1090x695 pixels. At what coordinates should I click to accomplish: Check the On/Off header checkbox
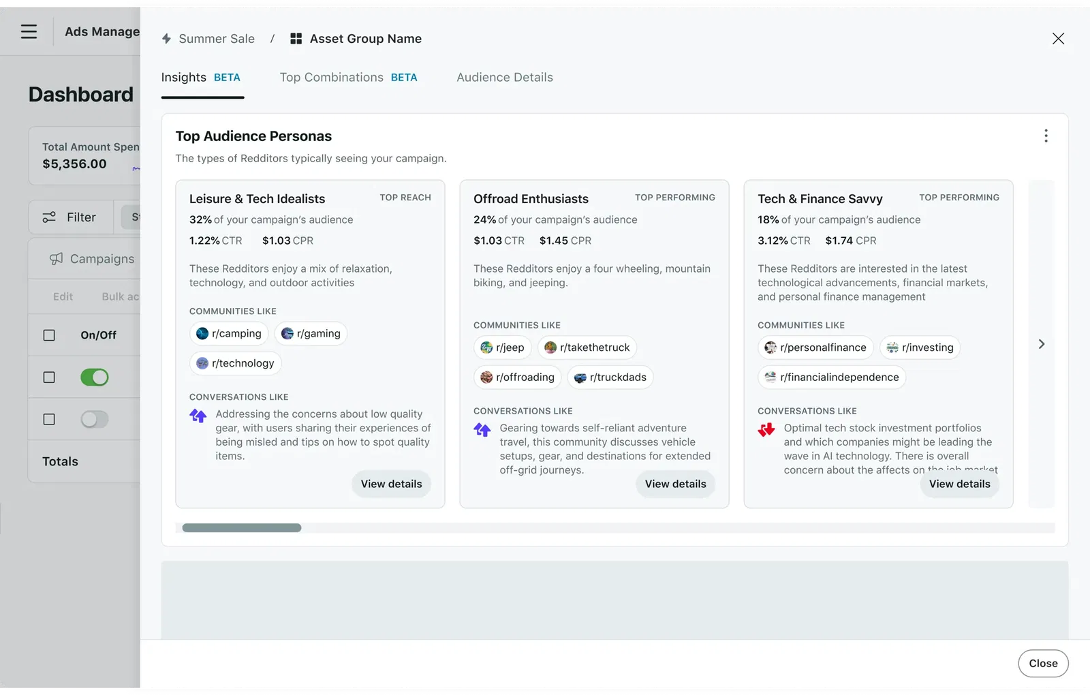(x=48, y=335)
